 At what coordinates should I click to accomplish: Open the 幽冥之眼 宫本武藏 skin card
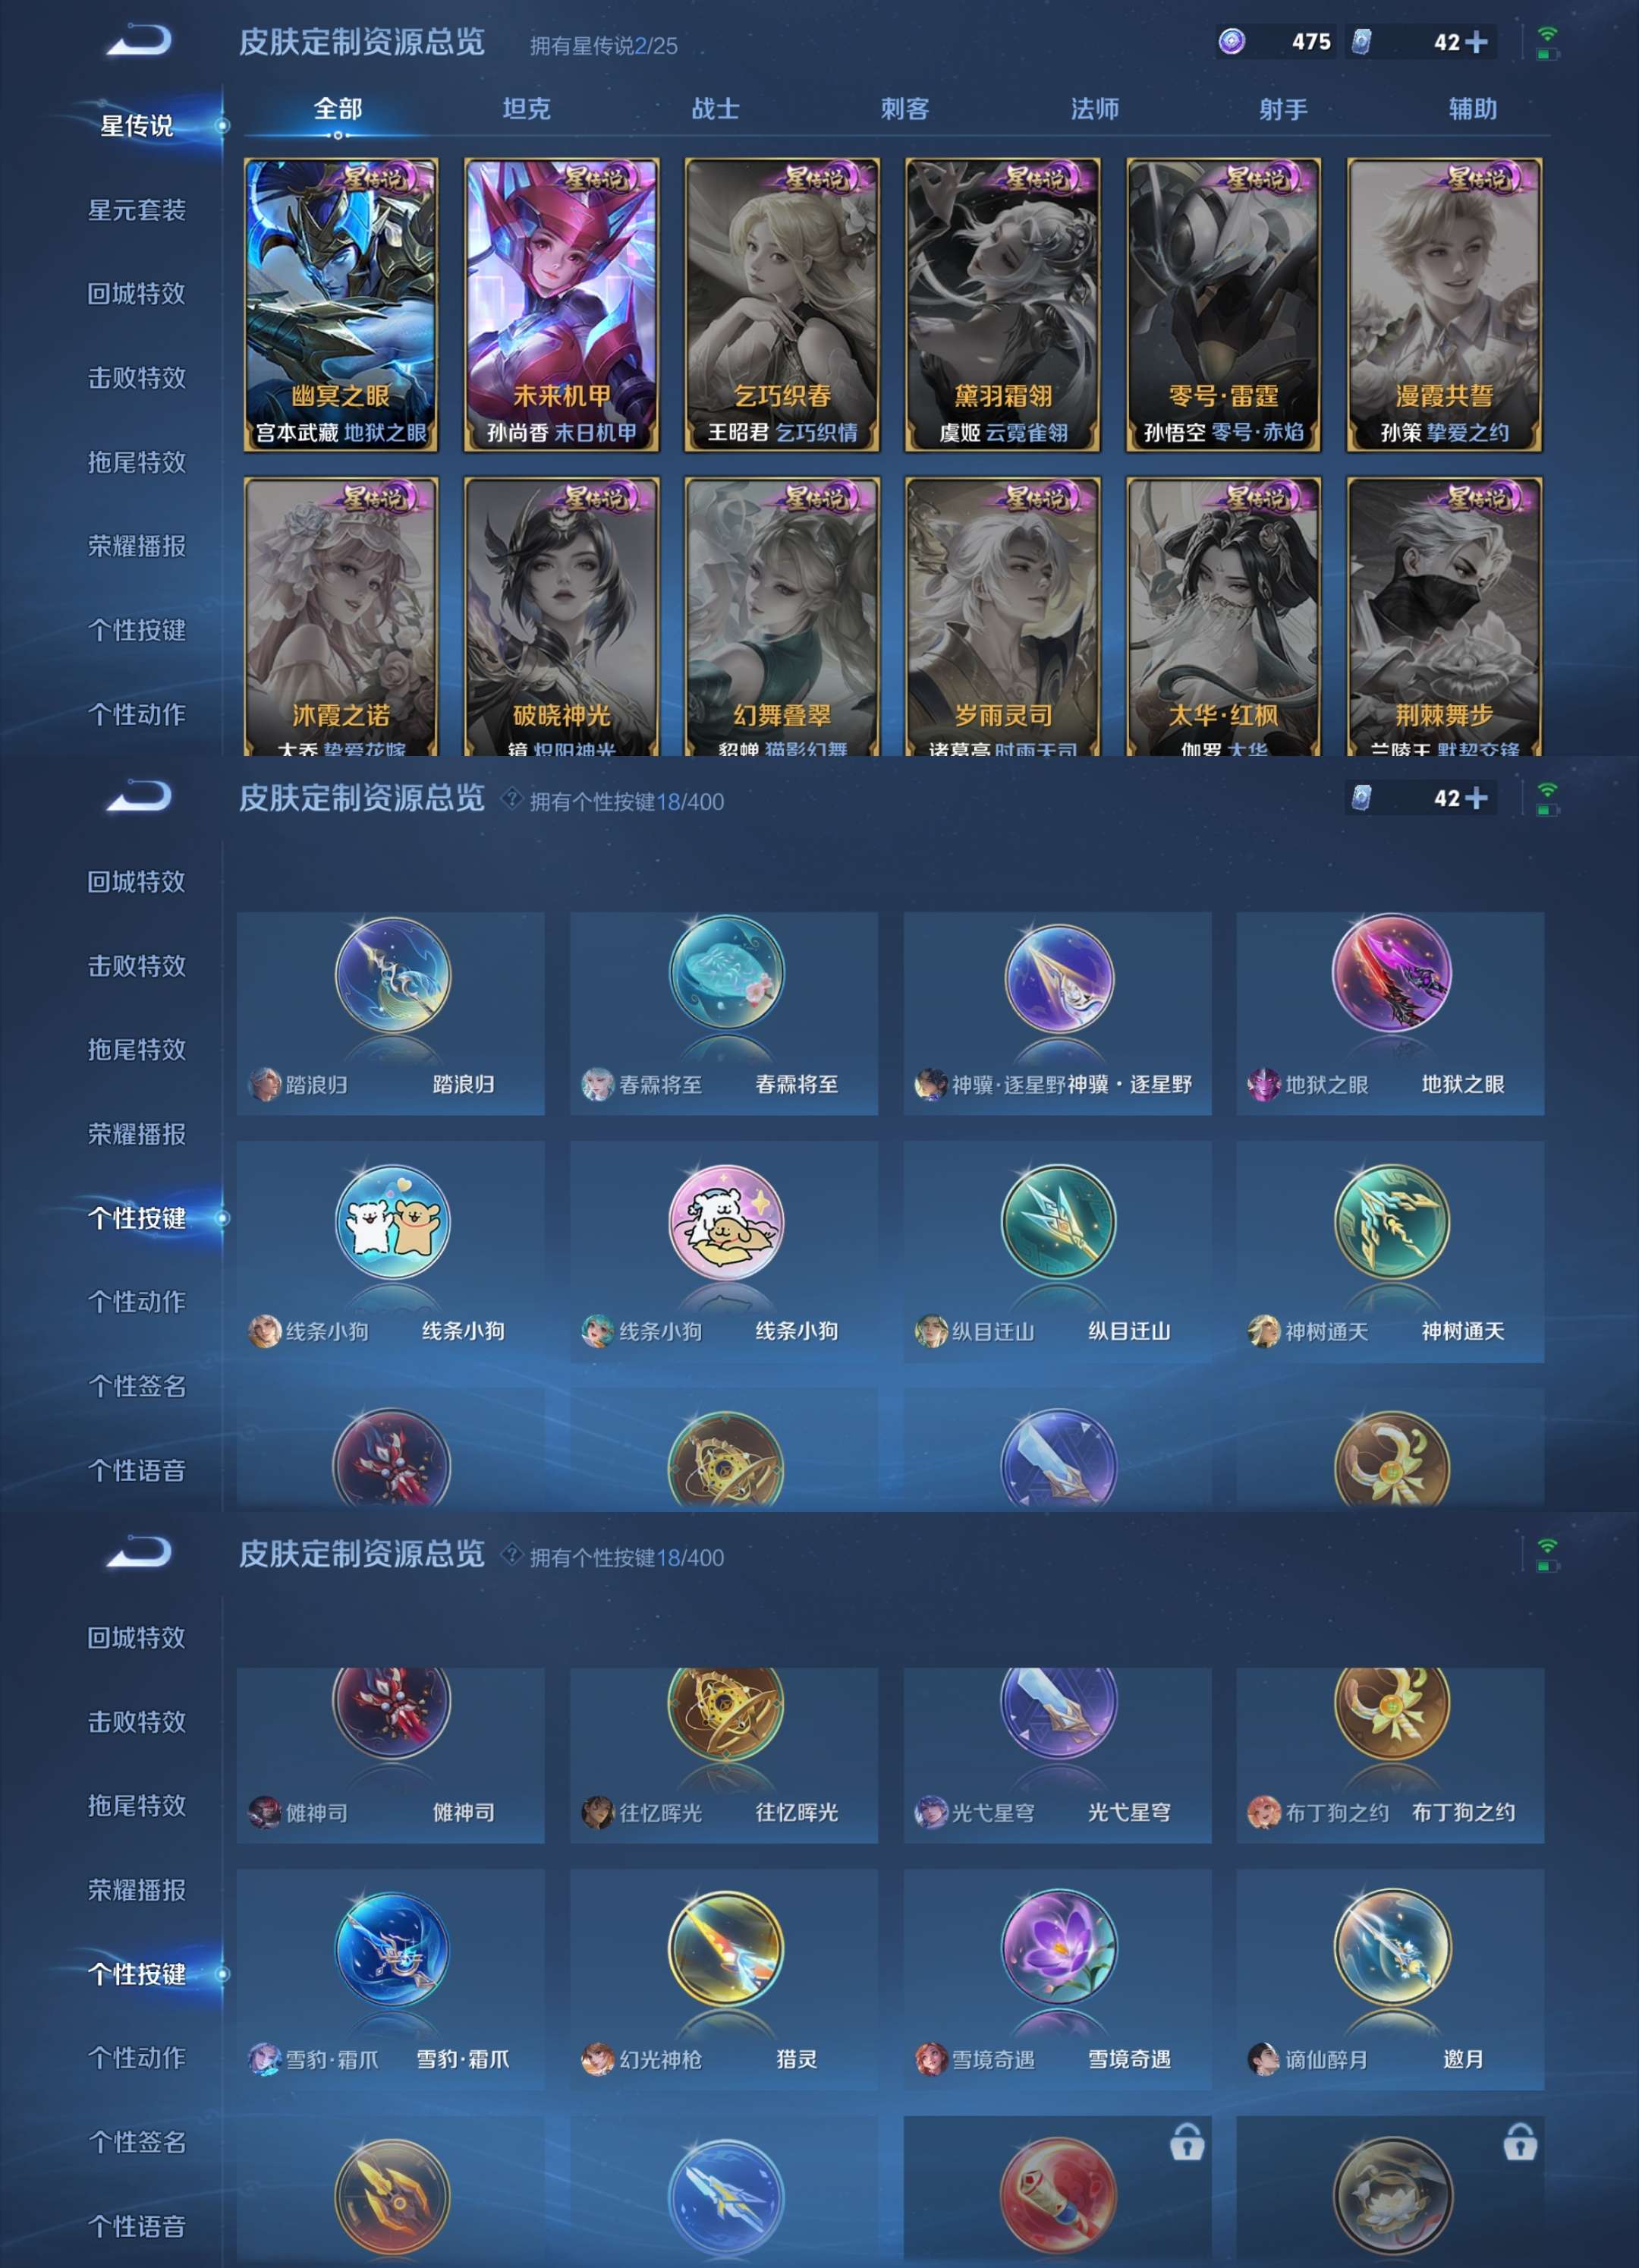click(341, 304)
